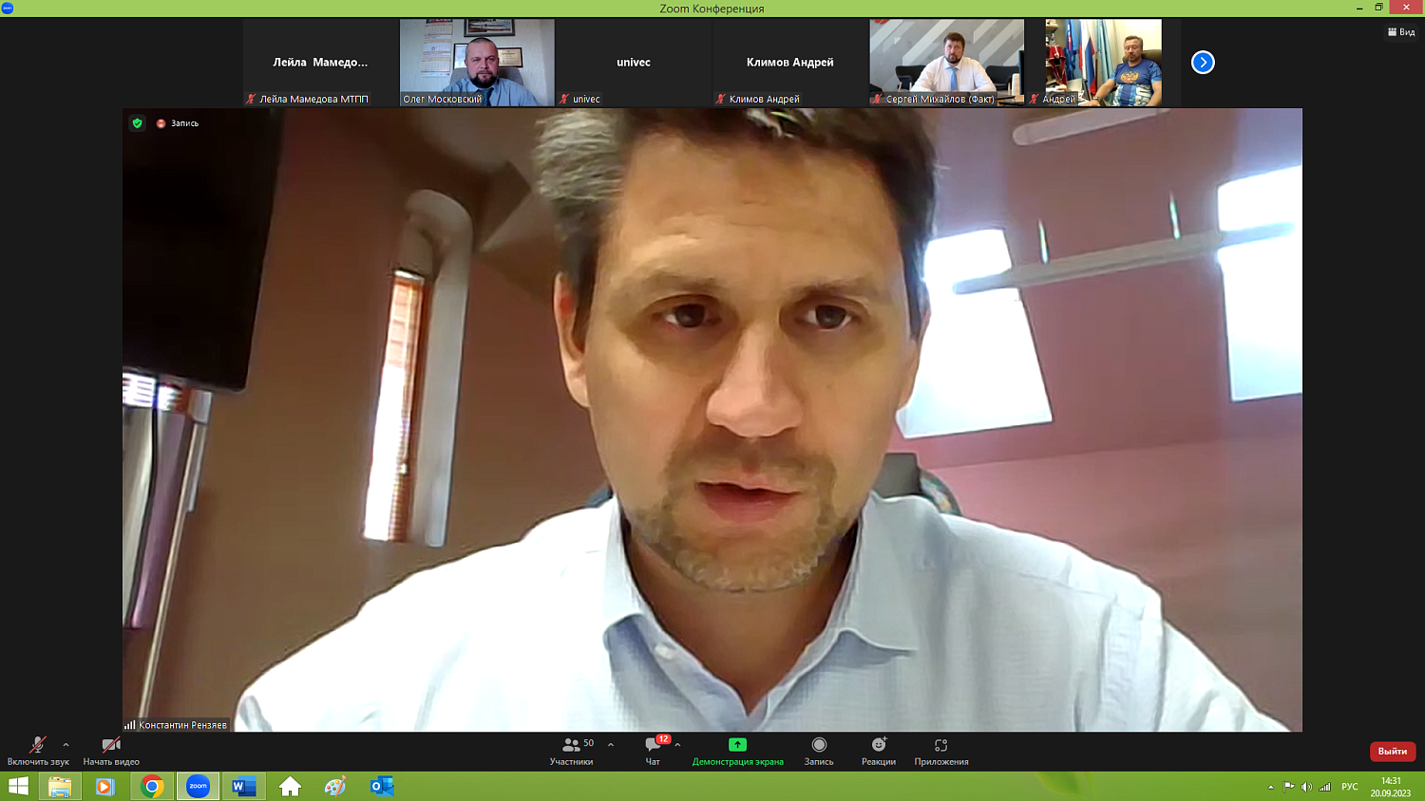The width and height of the screenshot is (1425, 801).
Task: Toggle the Запись record button
Action: (819, 746)
